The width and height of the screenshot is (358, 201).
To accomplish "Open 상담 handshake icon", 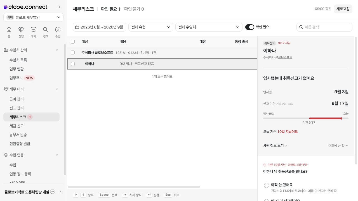I will [21, 30].
